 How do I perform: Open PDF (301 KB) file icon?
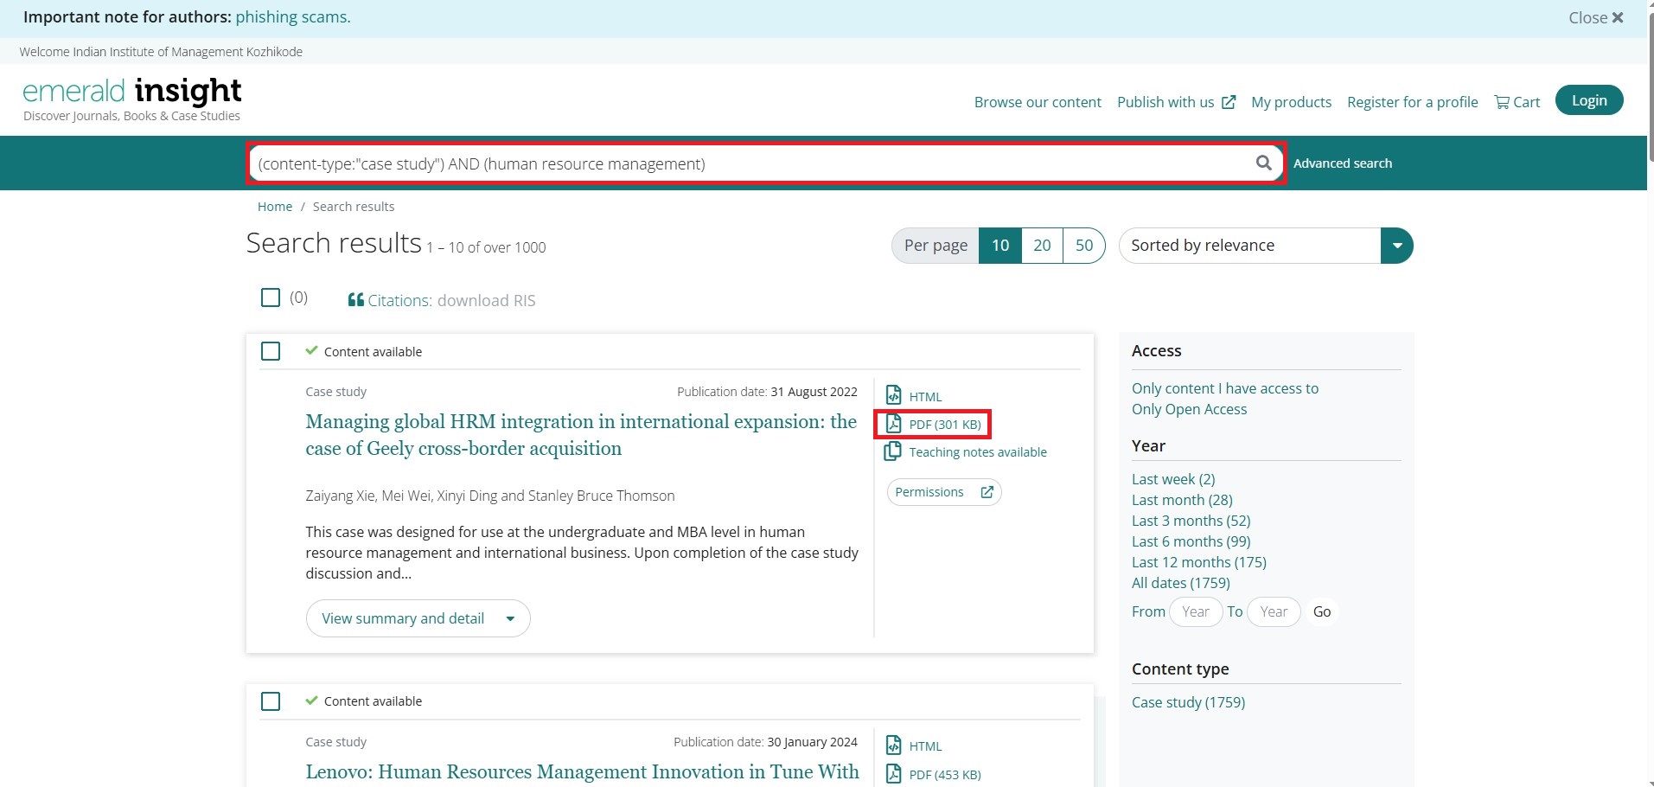pyautogui.click(x=894, y=424)
